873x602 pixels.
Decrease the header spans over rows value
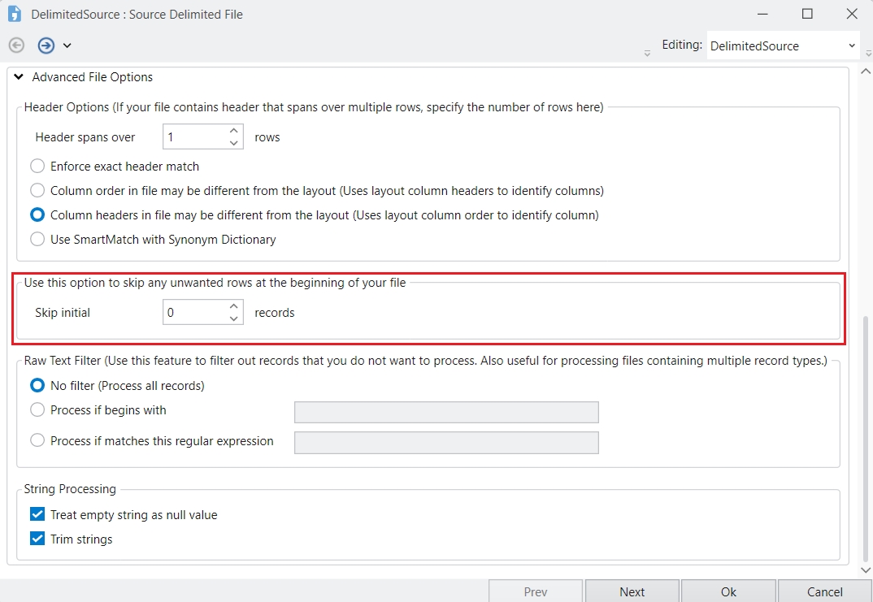(x=234, y=143)
